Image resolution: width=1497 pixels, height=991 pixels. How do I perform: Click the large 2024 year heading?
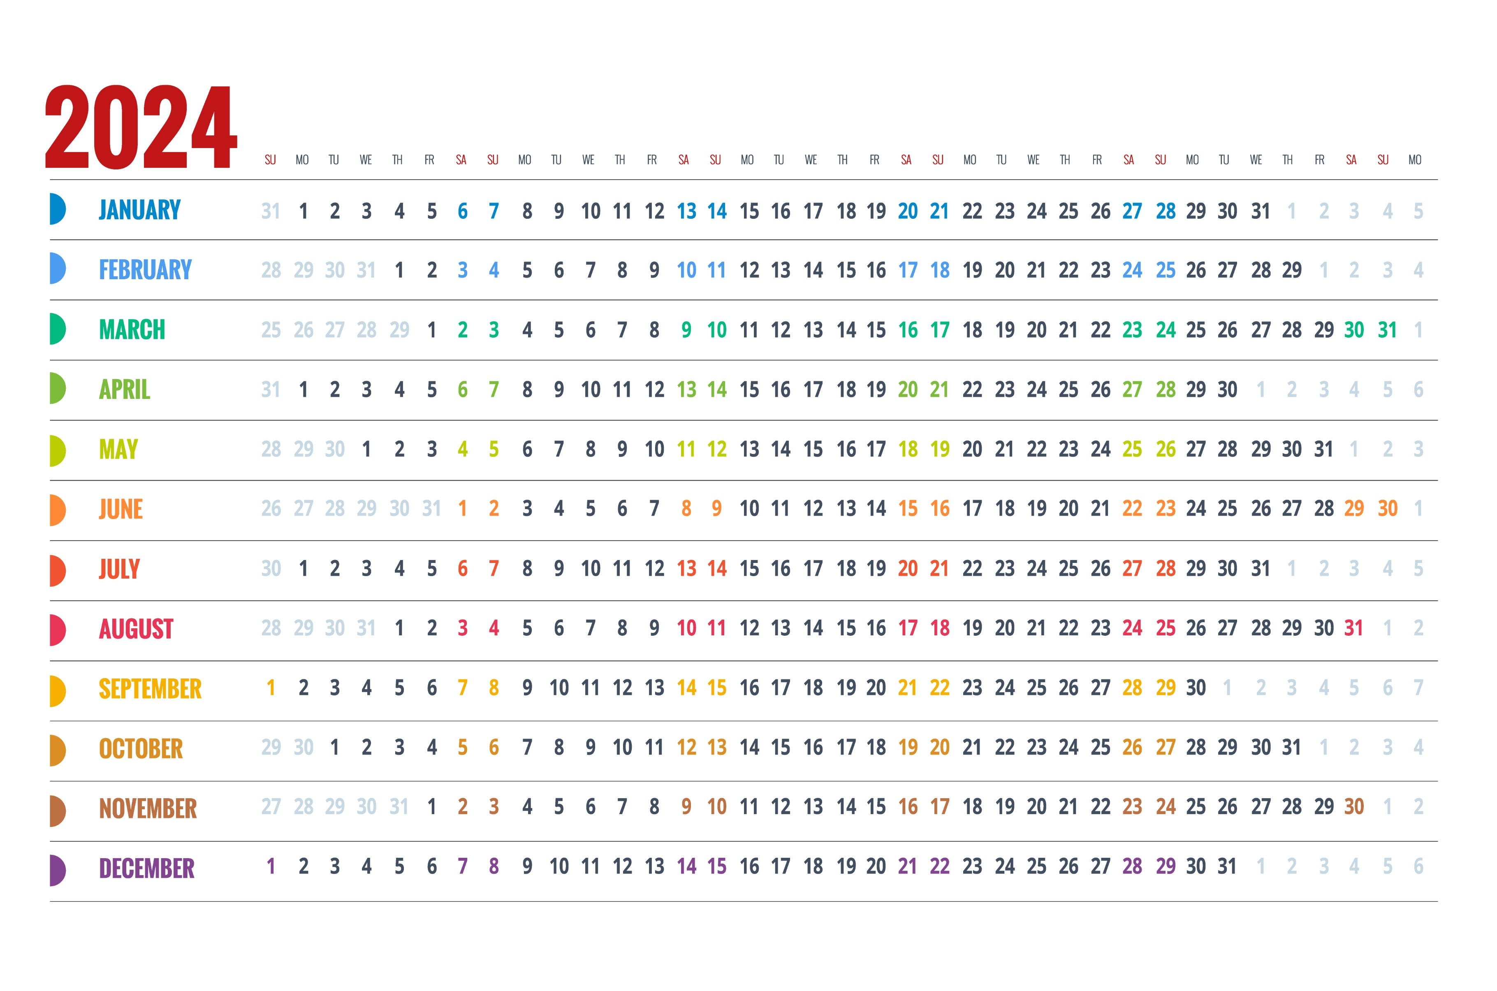[141, 127]
